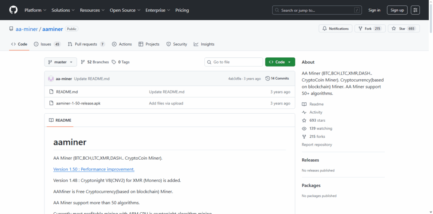Click the GitHub logo icon
This screenshot has height=214, width=433.
[14, 10]
